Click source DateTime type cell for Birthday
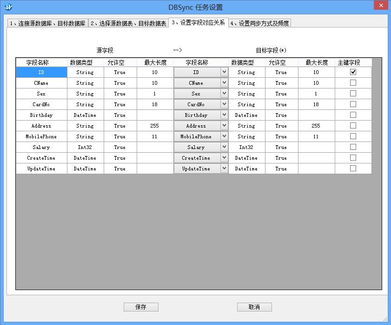Screen dimensions: 391x325 [x=85, y=115]
